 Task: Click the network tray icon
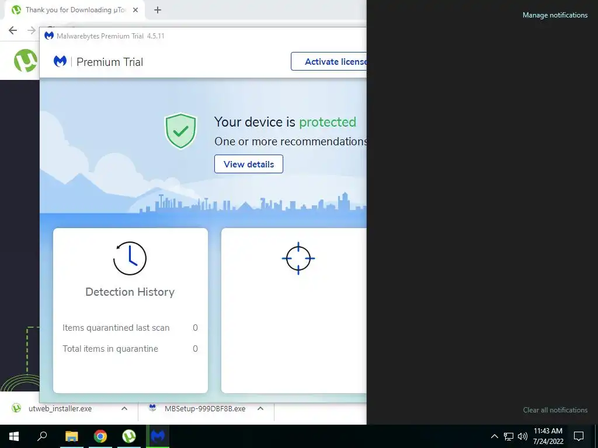coord(509,436)
